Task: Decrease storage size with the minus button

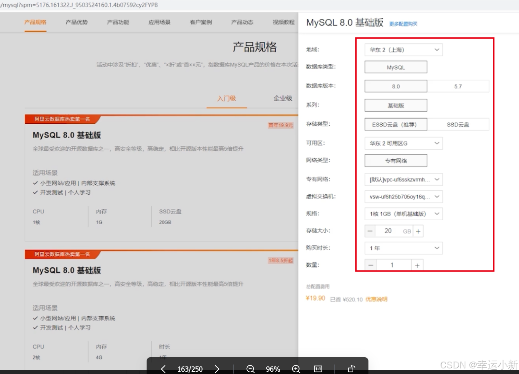Action: click(x=370, y=231)
